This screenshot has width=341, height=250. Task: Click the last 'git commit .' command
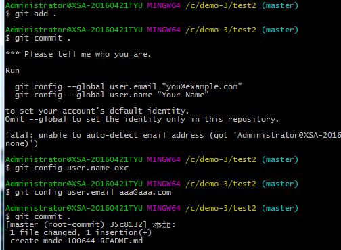[x=38, y=217]
